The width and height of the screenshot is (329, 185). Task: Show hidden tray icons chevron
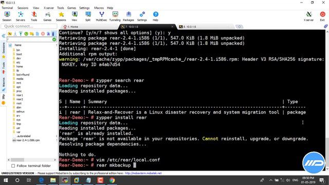point(271,180)
